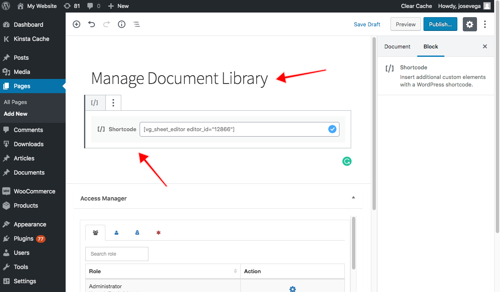Click the Publish button
The height and width of the screenshot is (292, 500).
point(440,24)
